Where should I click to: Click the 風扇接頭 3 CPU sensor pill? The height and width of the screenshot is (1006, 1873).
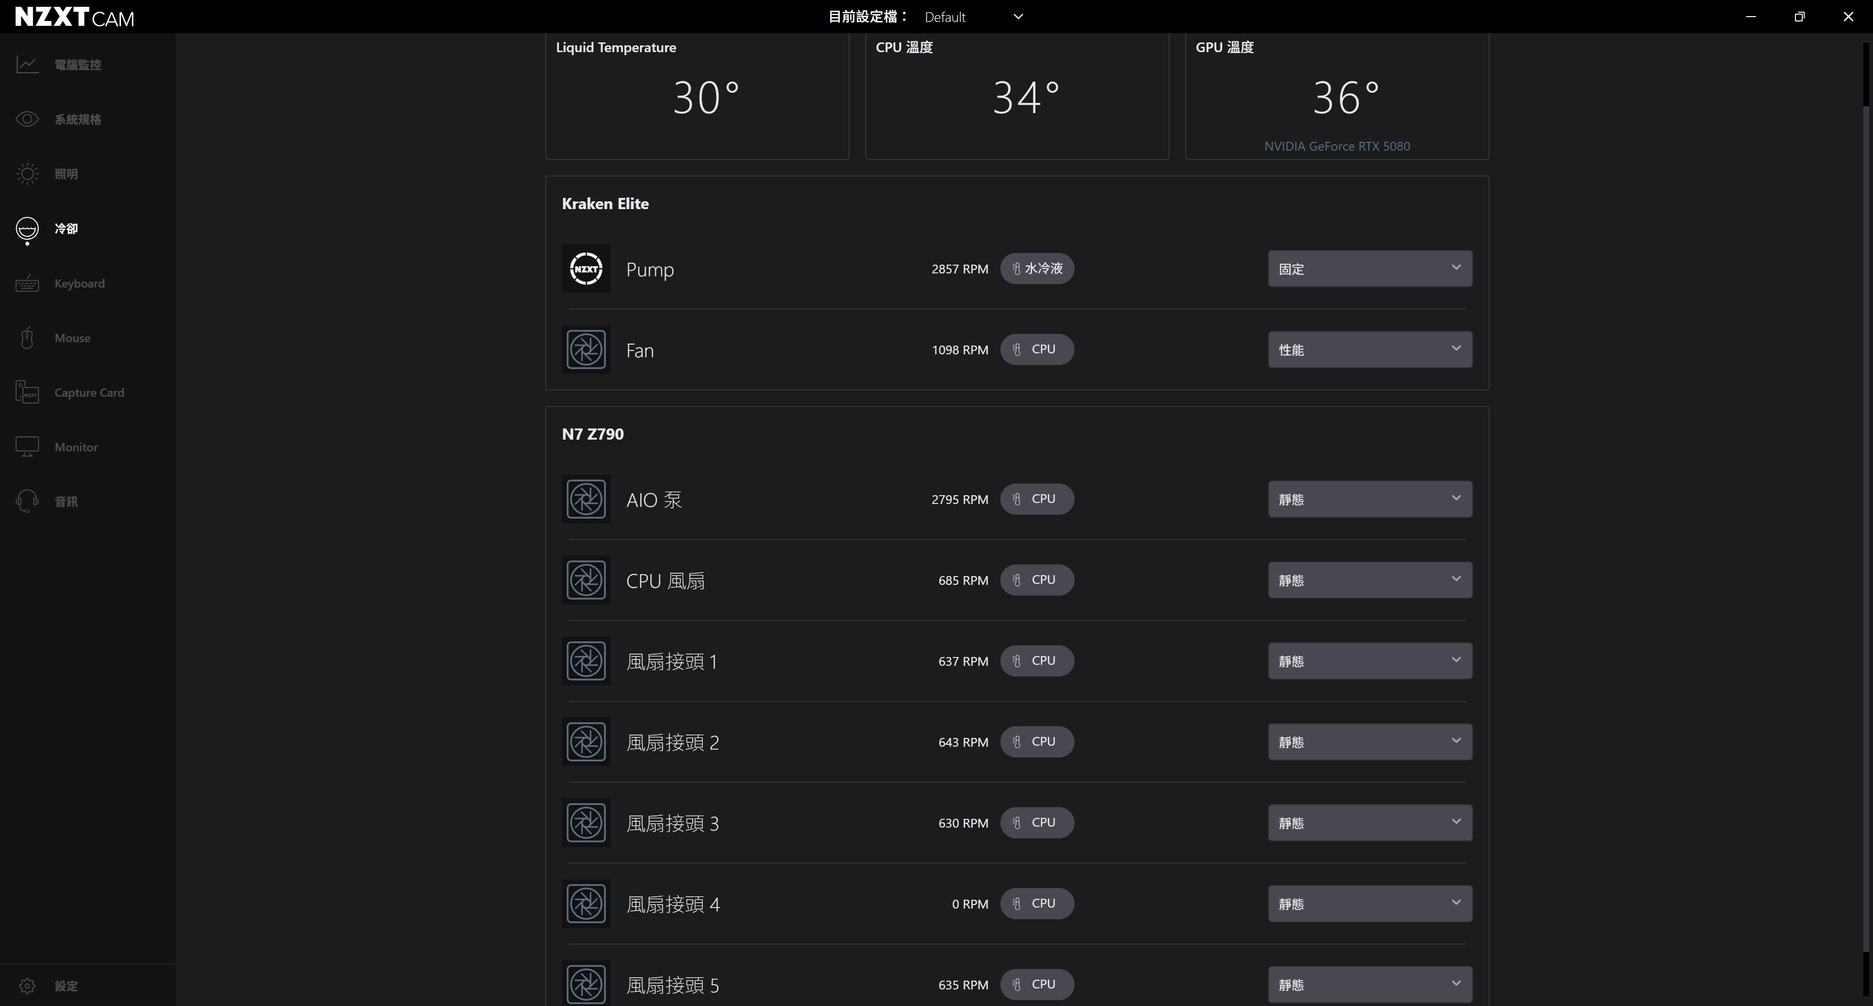point(1037,822)
